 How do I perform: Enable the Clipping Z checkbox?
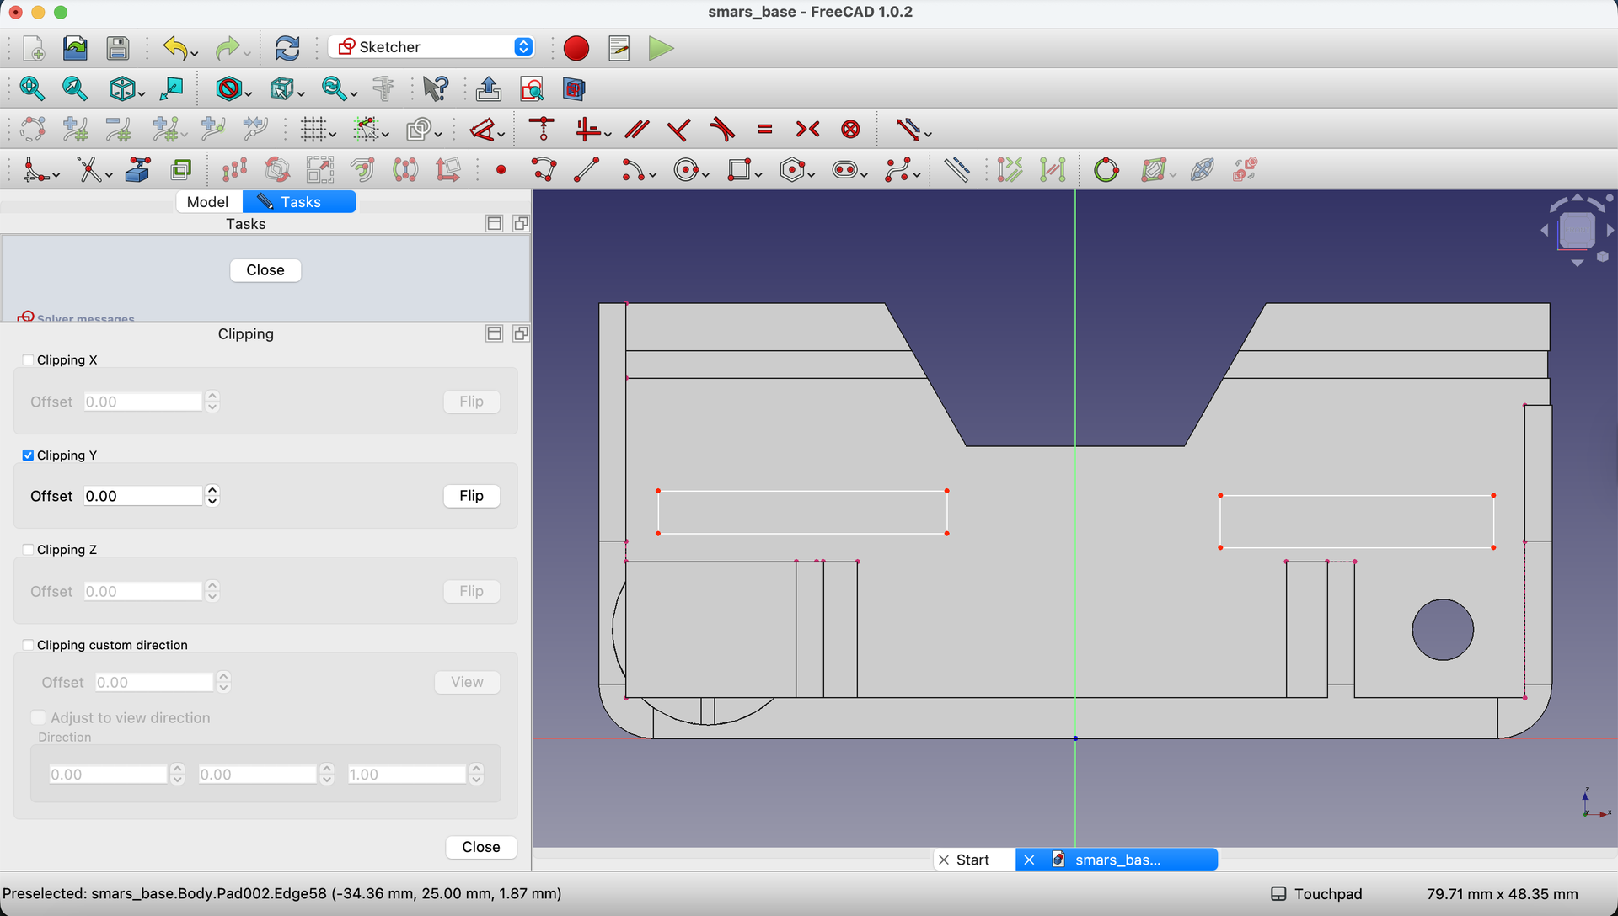pyautogui.click(x=28, y=550)
